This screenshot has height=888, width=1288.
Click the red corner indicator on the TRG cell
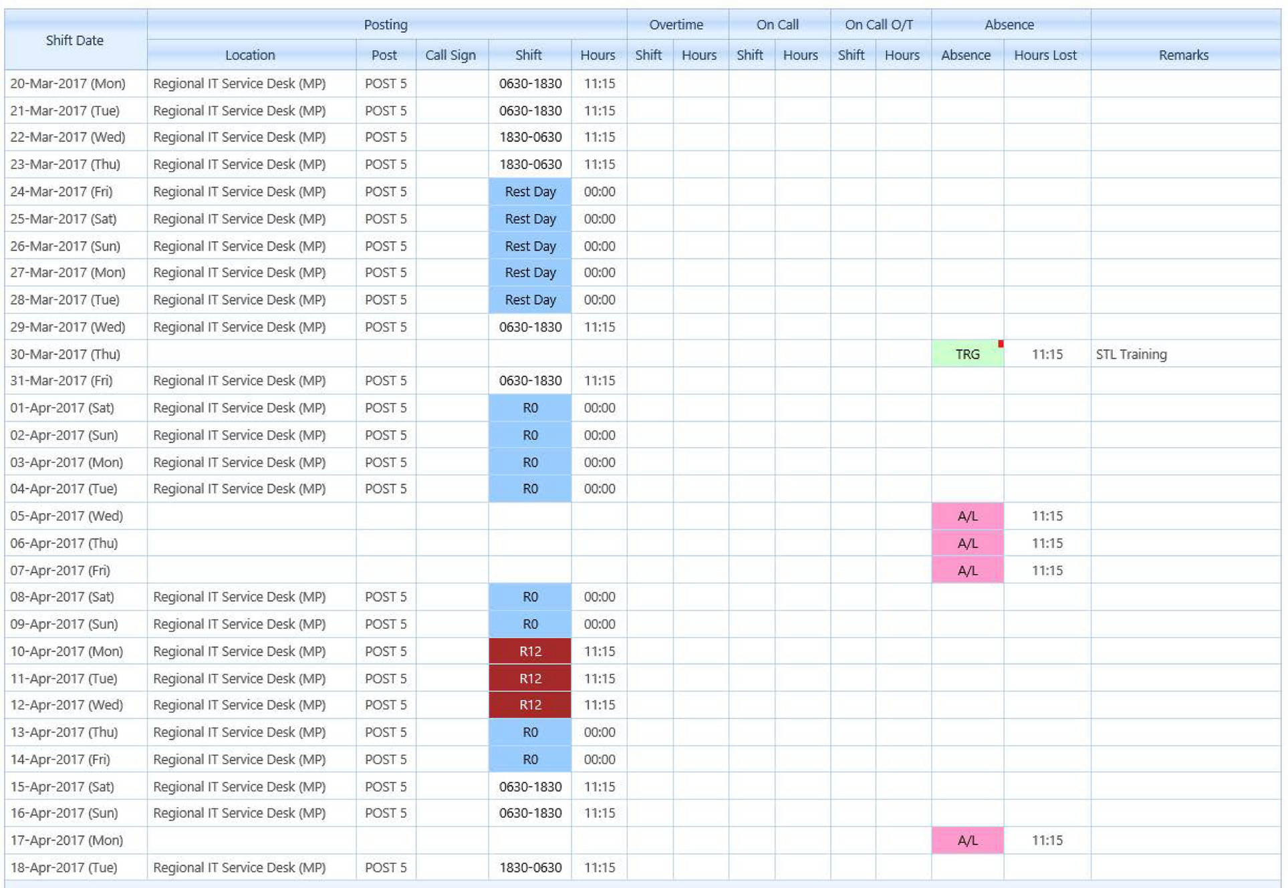[1000, 342]
